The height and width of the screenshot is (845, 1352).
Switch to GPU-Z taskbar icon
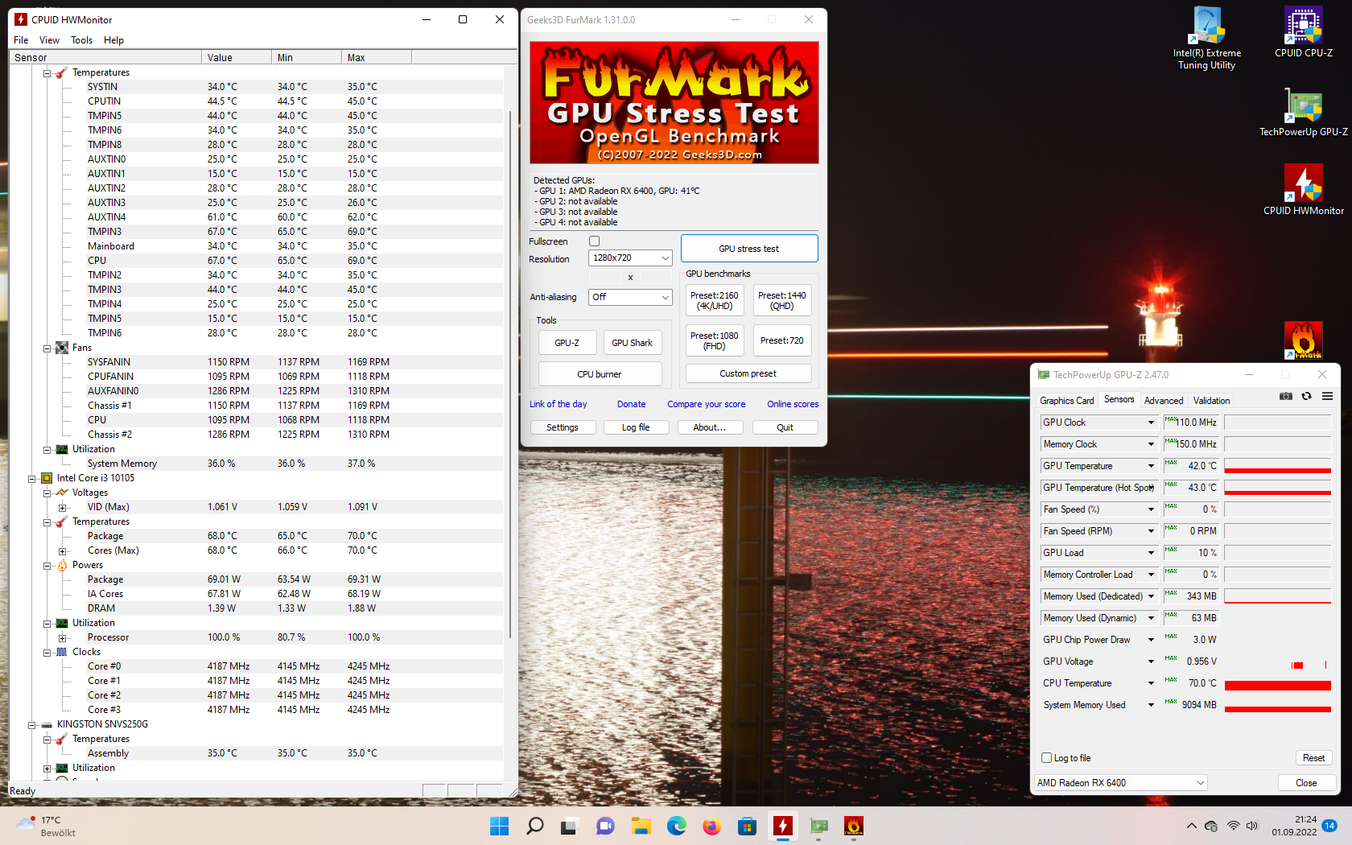[x=818, y=826]
